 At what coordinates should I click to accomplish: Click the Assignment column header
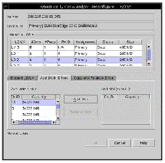[85, 42]
